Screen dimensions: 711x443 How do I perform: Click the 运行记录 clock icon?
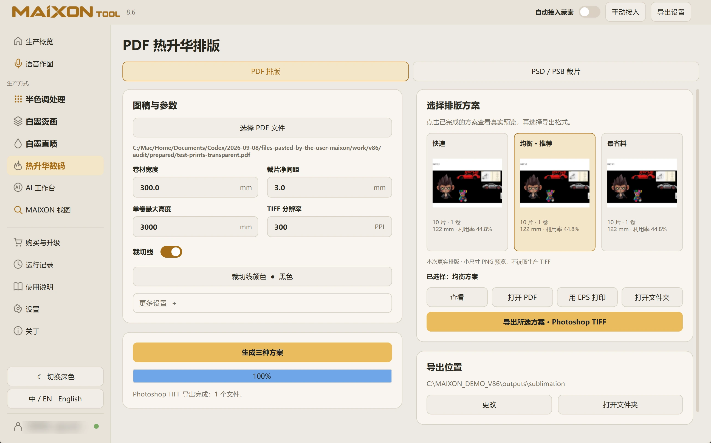18,264
